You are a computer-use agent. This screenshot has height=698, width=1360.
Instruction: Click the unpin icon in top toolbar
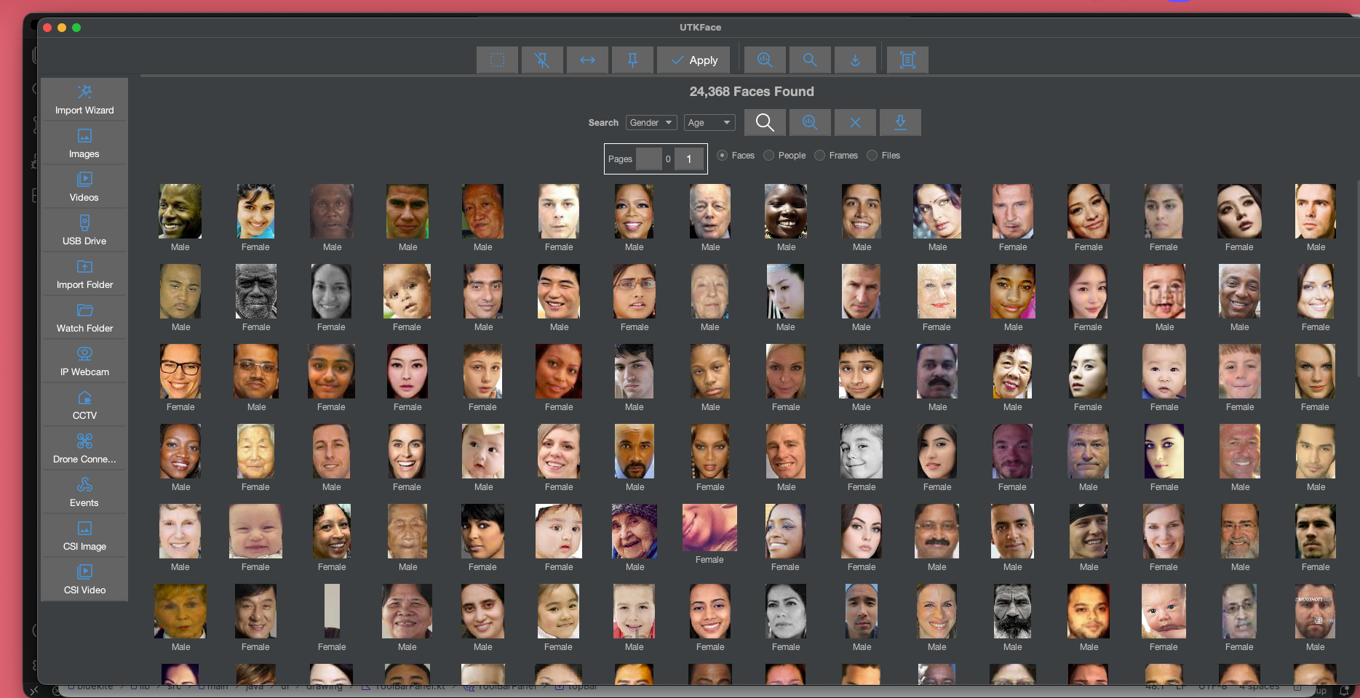(x=542, y=60)
